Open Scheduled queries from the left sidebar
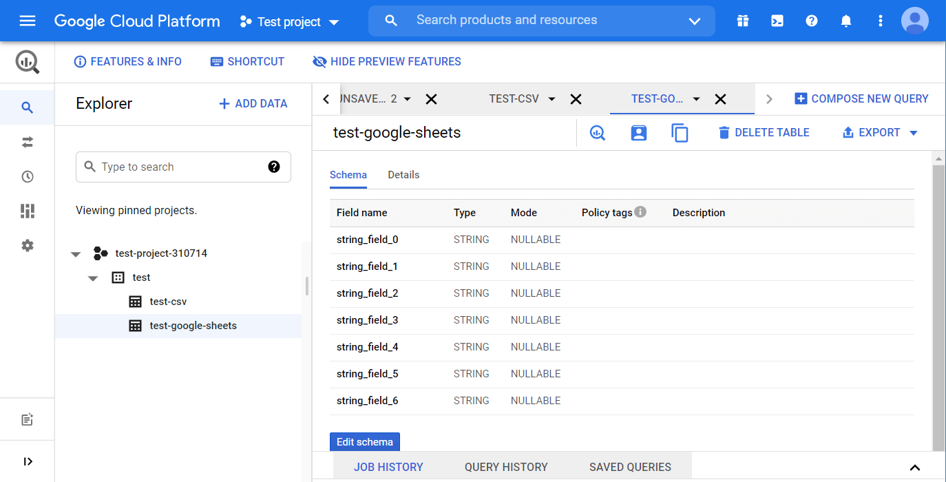 coord(28,176)
